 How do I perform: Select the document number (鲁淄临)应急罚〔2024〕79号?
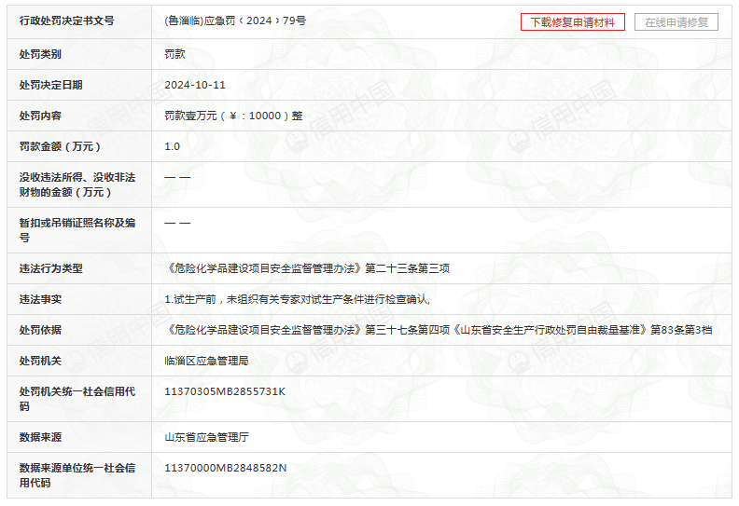tap(234, 21)
